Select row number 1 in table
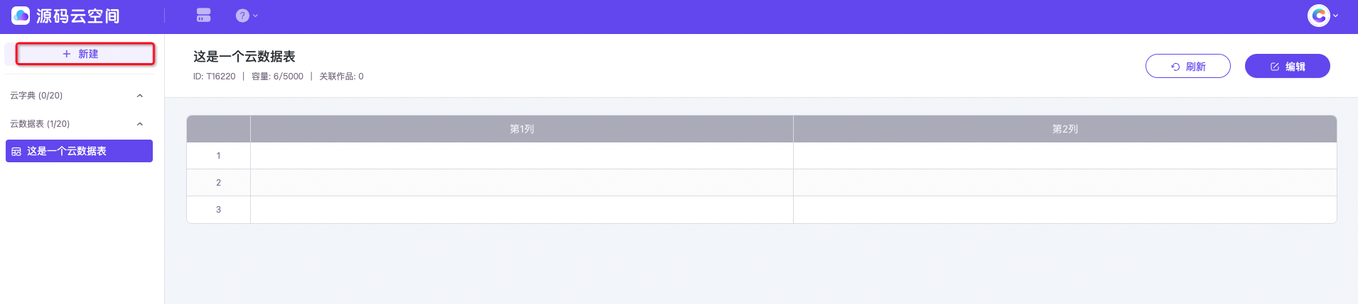Viewport: 1358px width, 304px height. (x=218, y=156)
